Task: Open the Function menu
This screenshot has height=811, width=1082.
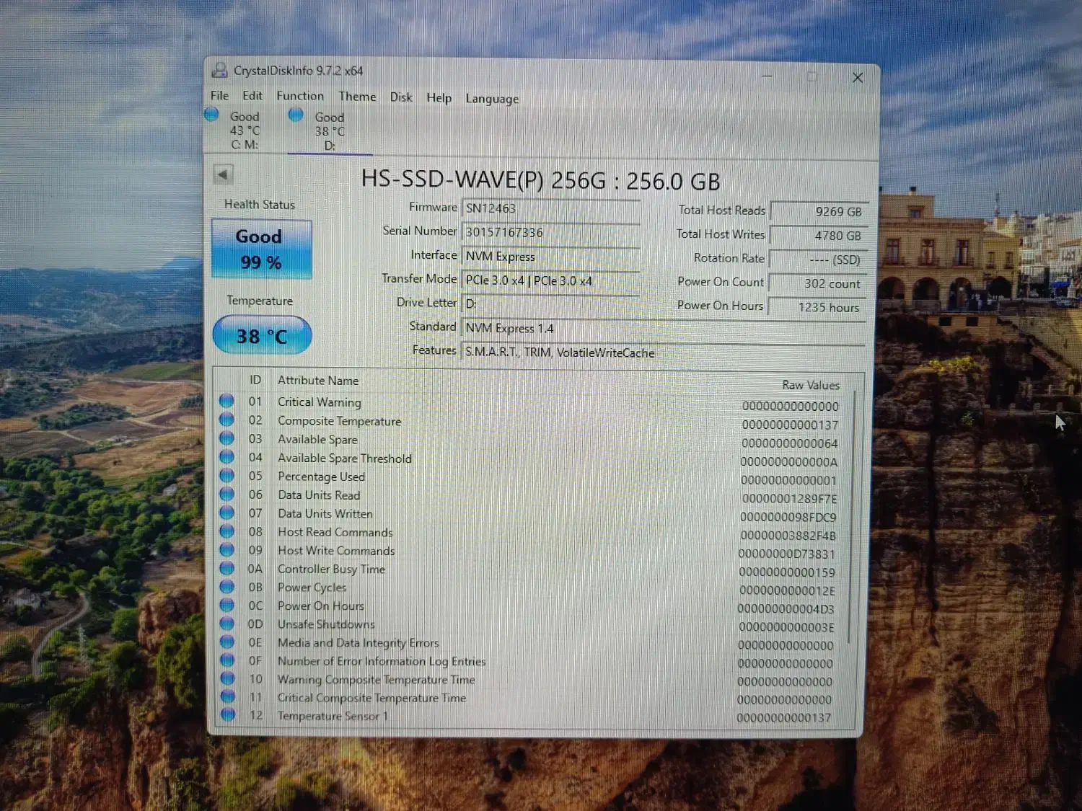Action: tap(299, 96)
